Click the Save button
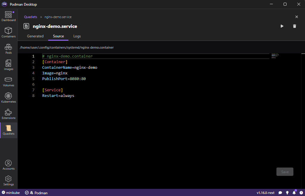This screenshot has height=196, width=305. click(285, 172)
